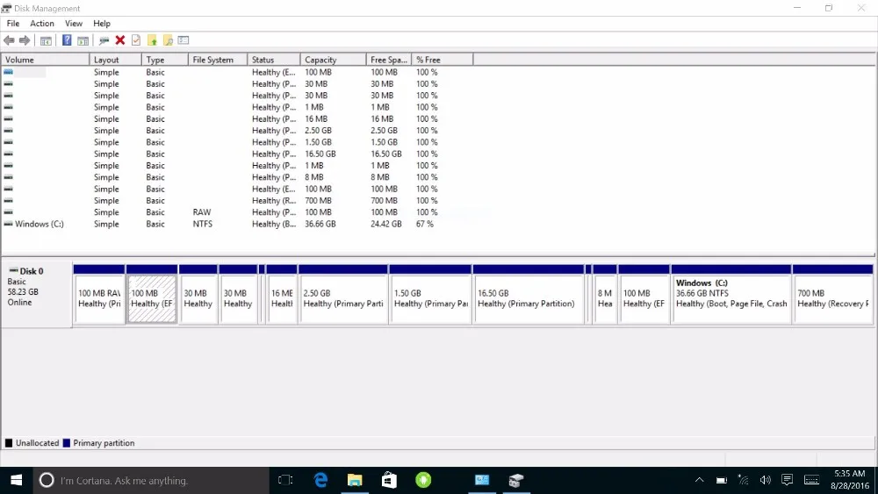
Task: Click the "67 %" free cell
Action: point(424,224)
